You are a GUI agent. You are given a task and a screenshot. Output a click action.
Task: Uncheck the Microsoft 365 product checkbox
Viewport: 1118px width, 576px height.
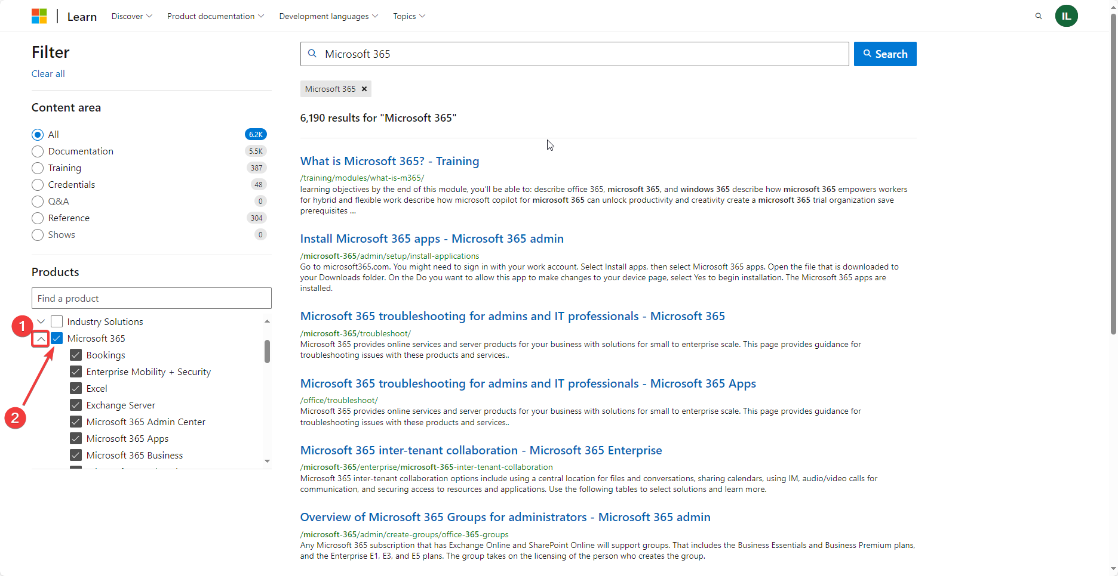[57, 339]
